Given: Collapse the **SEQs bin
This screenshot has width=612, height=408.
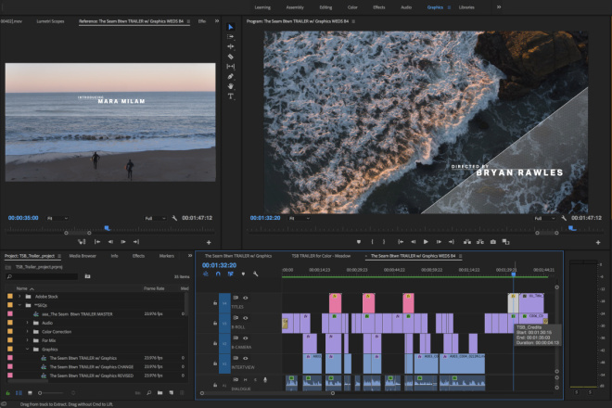Looking at the screenshot, I should point(19,305).
